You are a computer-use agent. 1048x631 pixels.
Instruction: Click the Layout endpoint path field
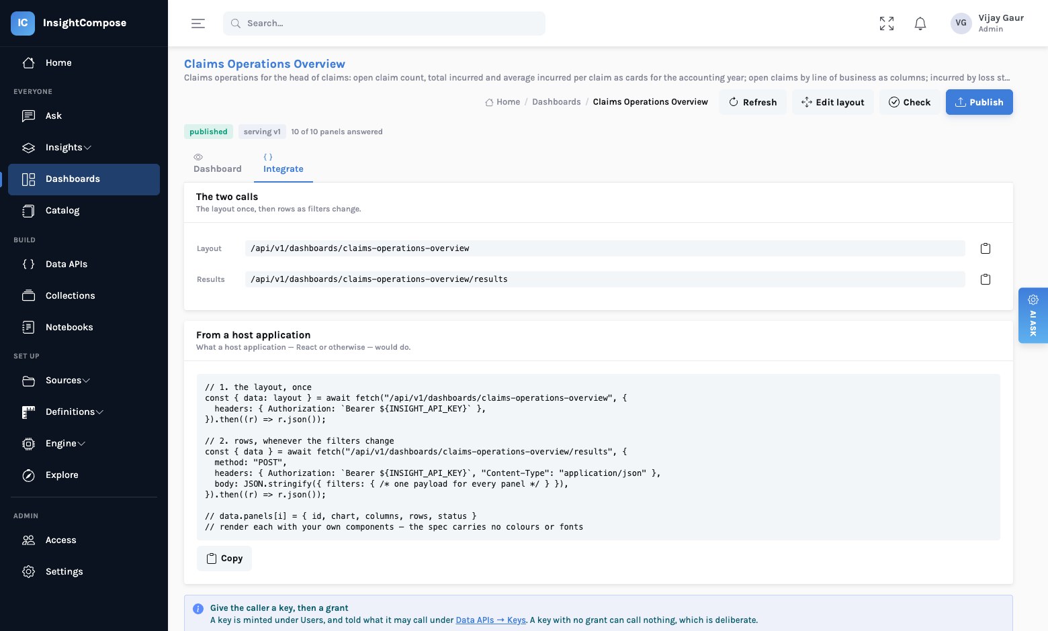(605, 248)
